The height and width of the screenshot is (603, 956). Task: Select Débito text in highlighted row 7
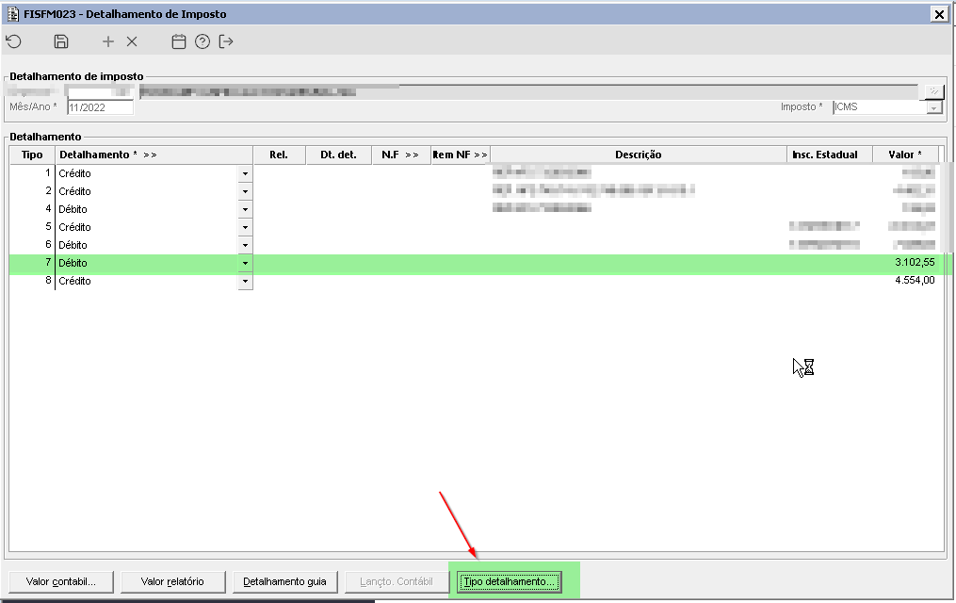coord(73,264)
